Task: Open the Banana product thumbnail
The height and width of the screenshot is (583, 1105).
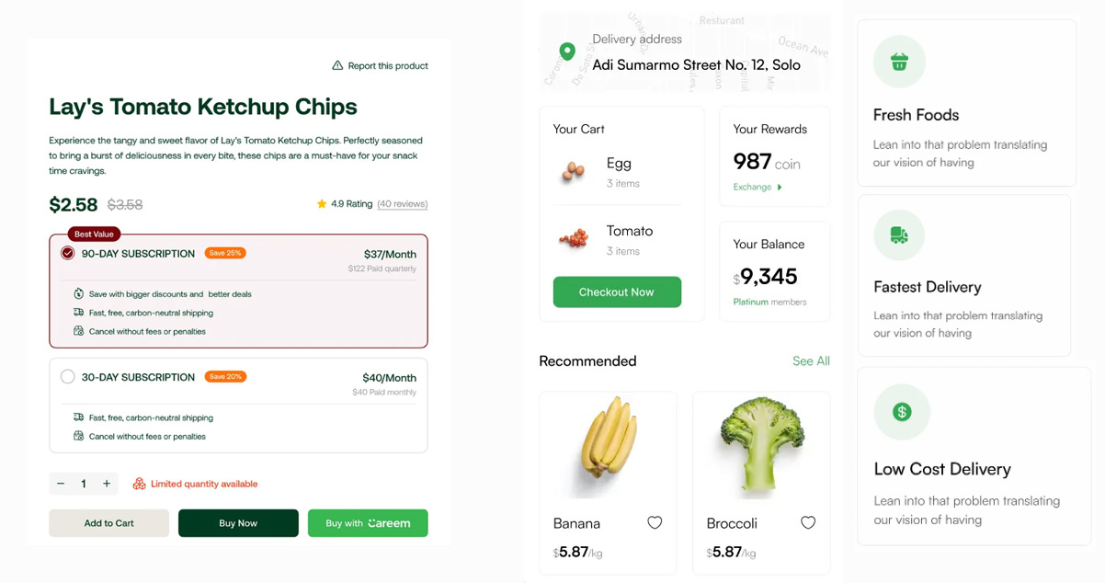Action: pos(608,447)
